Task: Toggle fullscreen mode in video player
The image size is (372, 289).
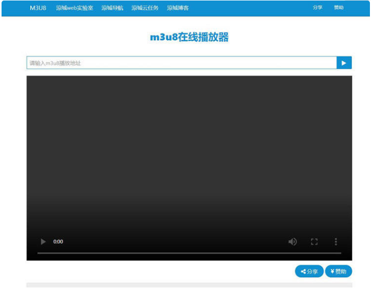Action: click(314, 242)
